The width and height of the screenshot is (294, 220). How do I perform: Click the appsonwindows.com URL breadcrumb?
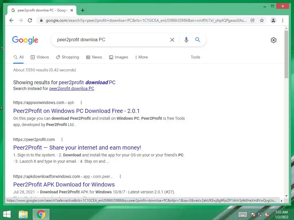point(44,103)
